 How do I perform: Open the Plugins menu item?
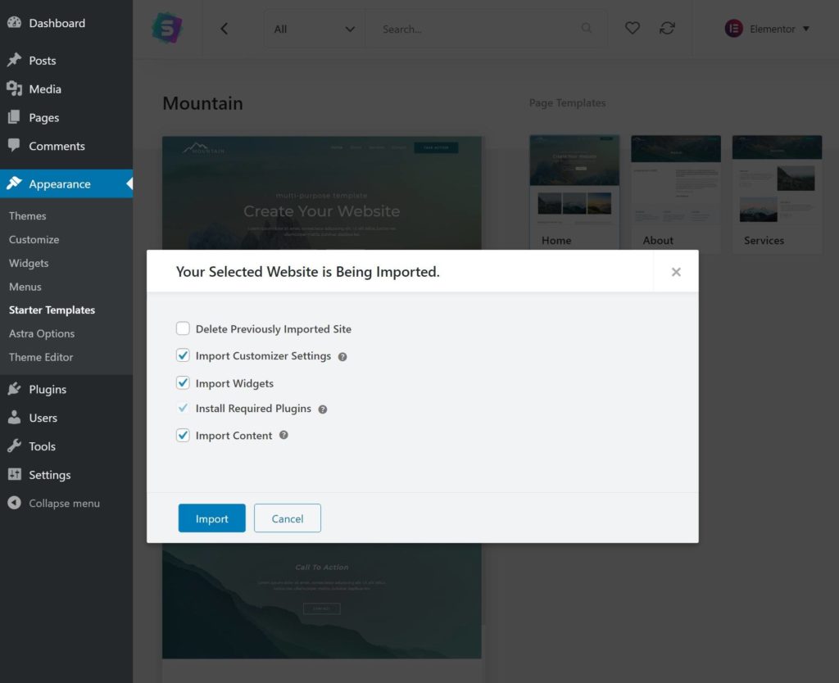[48, 390]
